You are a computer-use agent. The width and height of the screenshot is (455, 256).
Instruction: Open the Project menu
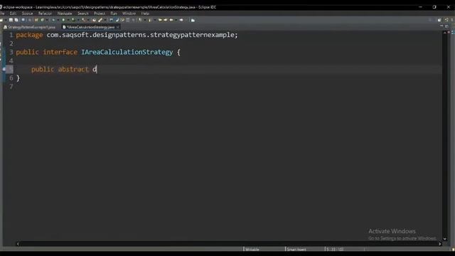pyautogui.click(x=100, y=14)
